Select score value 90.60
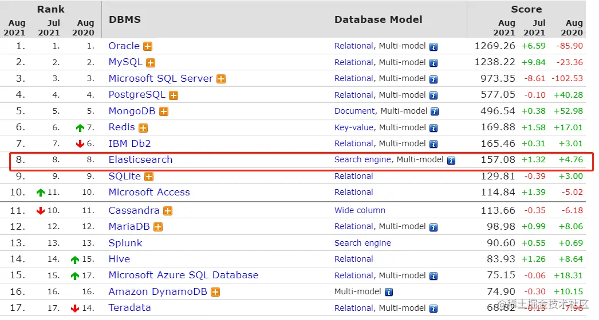Screen dimensions: 599x320 (501, 243)
